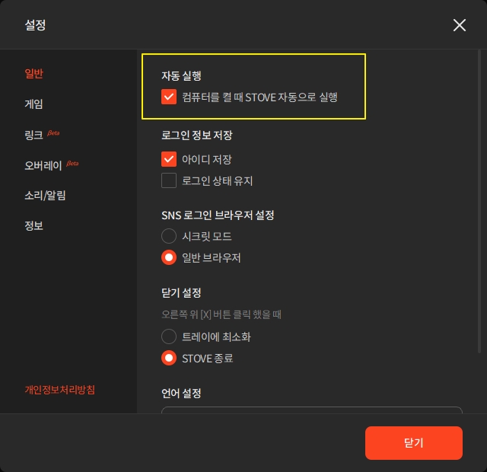This screenshot has width=487, height=472.
Task: Select the 시크릿 모드 radio option
Action: pyautogui.click(x=169, y=236)
